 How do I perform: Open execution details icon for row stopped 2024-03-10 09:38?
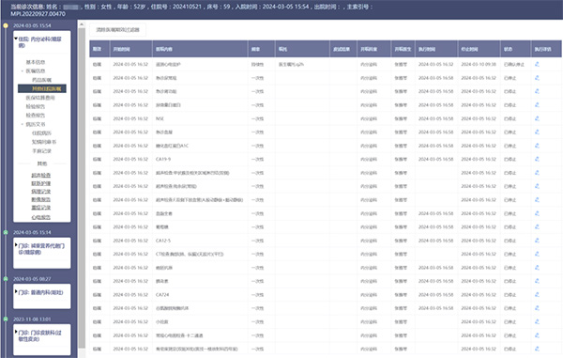pos(537,64)
